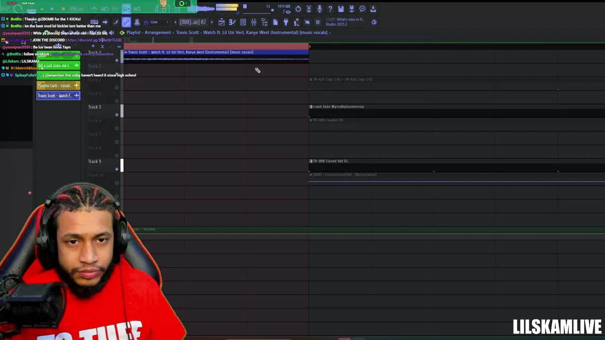This screenshot has height=340, width=605.
Task: Expand the chevron after [music vocals] breadcrumb
Action: click(x=329, y=33)
